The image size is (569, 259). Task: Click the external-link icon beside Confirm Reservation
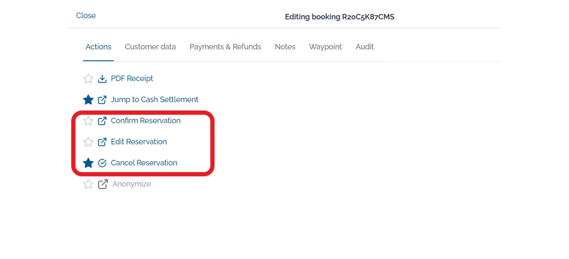(103, 121)
